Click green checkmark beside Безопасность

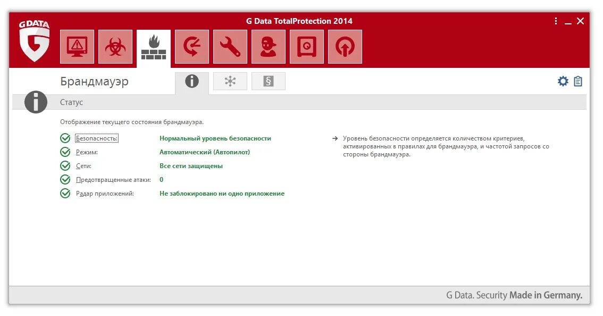pyautogui.click(x=65, y=138)
